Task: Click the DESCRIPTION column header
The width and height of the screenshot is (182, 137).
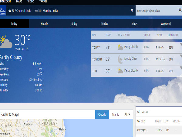Action: tap(124, 35)
